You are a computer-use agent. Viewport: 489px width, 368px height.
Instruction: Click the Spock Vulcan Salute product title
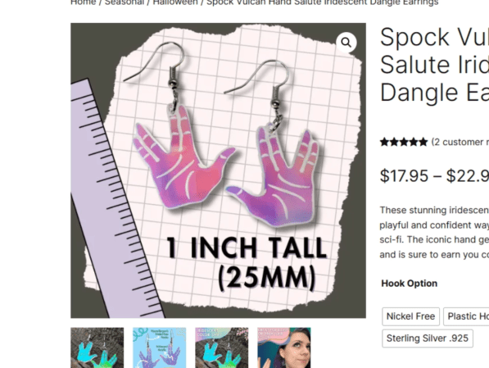pos(434,65)
